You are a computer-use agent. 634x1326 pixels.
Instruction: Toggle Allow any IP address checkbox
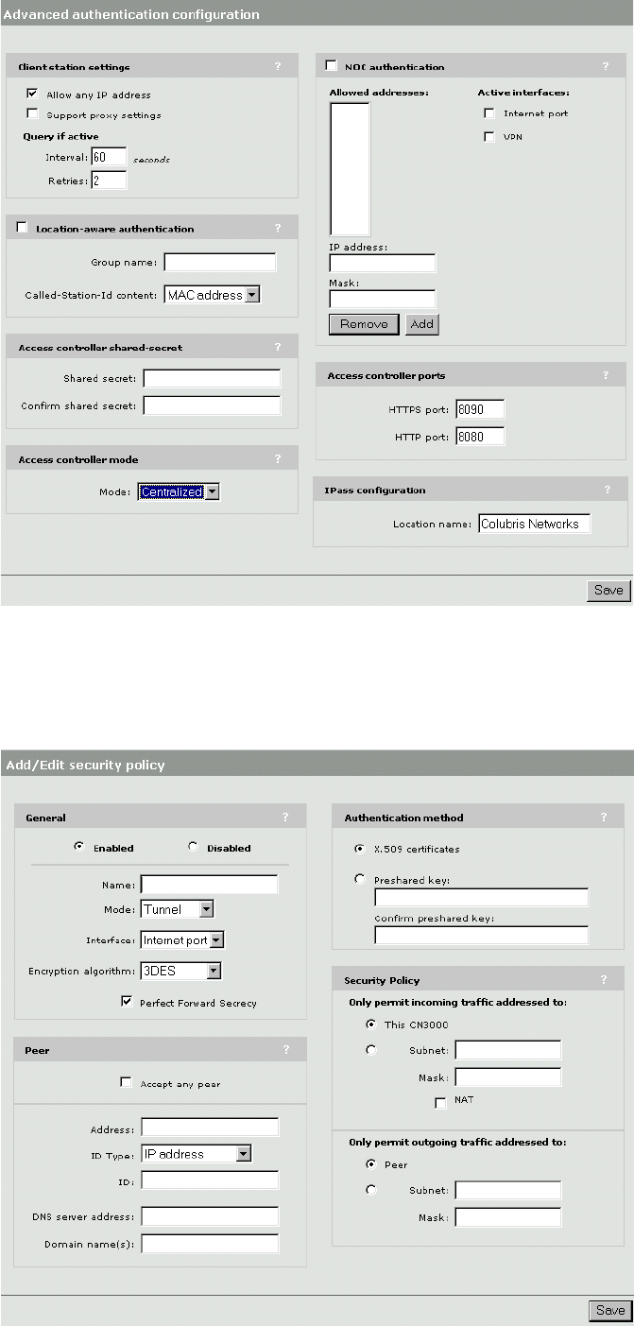33,95
